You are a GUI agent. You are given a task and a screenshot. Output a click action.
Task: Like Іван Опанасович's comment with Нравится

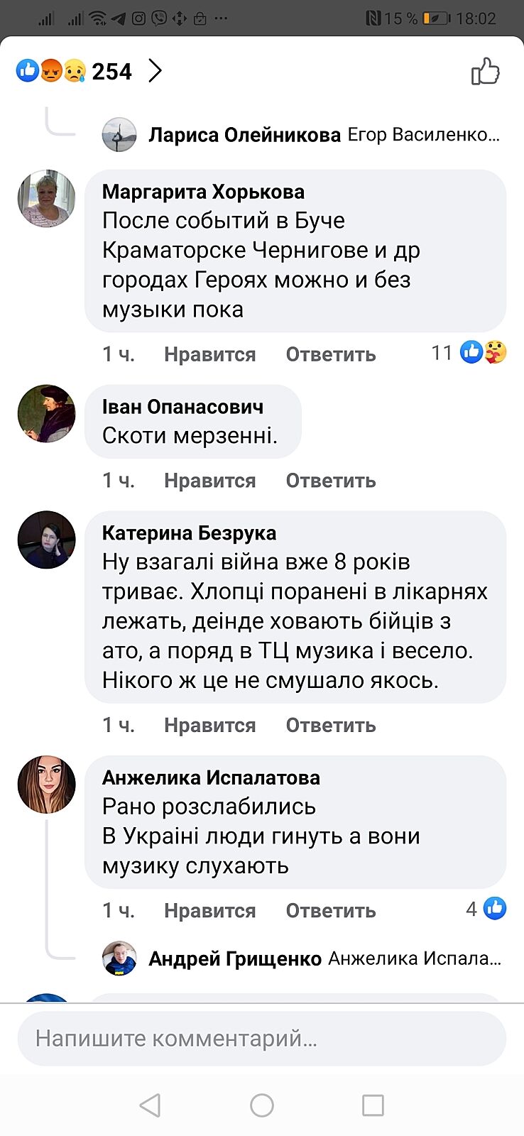coord(209,481)
